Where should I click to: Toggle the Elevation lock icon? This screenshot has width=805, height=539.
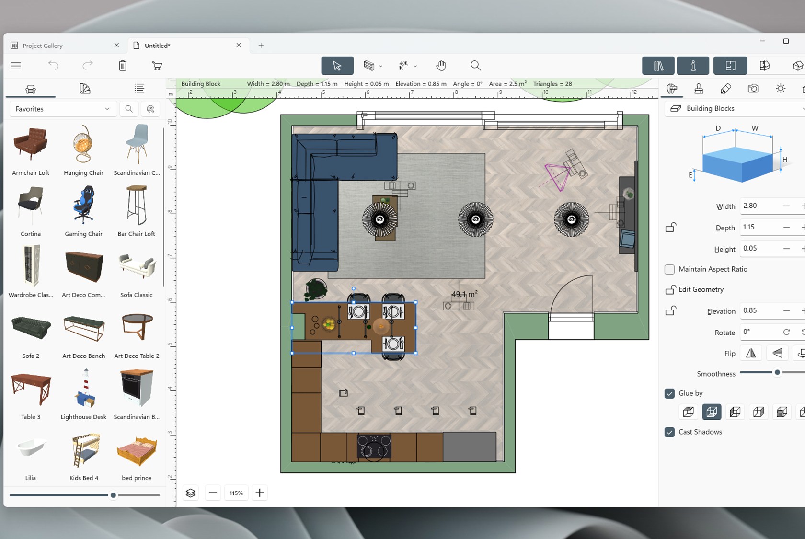[671, 311]
